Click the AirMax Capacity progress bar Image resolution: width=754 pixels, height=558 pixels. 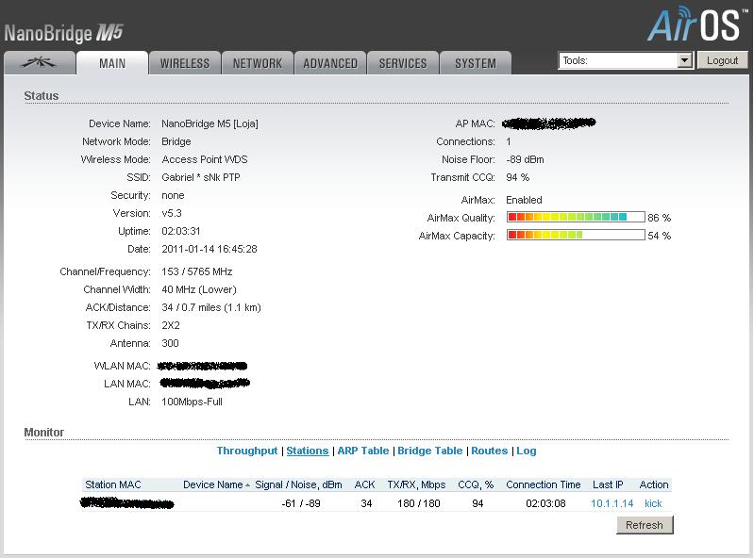point(576,235)
